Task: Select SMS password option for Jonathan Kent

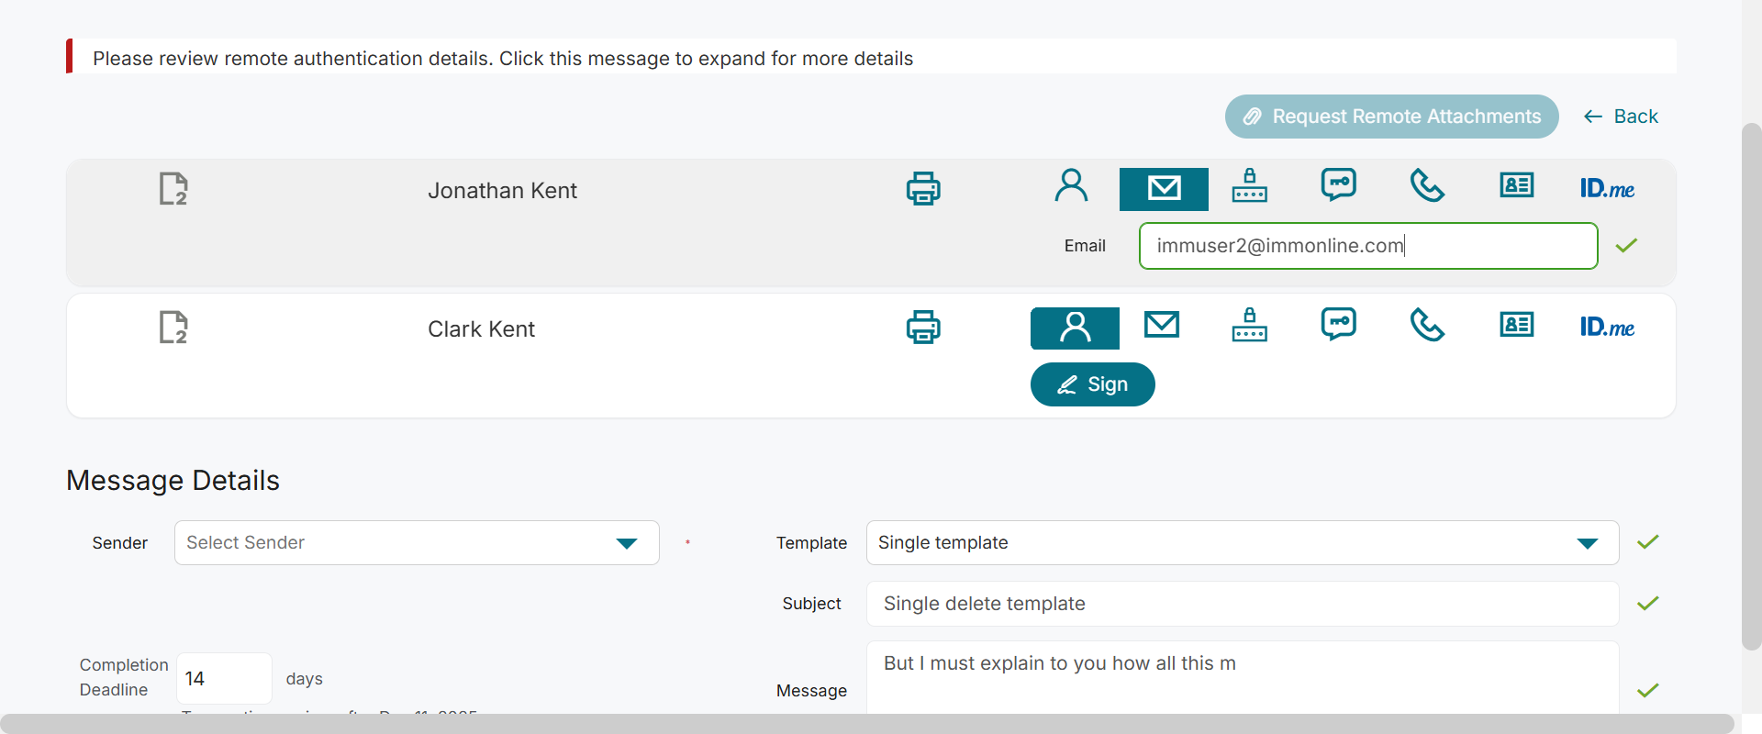Action: [1339, 185]
